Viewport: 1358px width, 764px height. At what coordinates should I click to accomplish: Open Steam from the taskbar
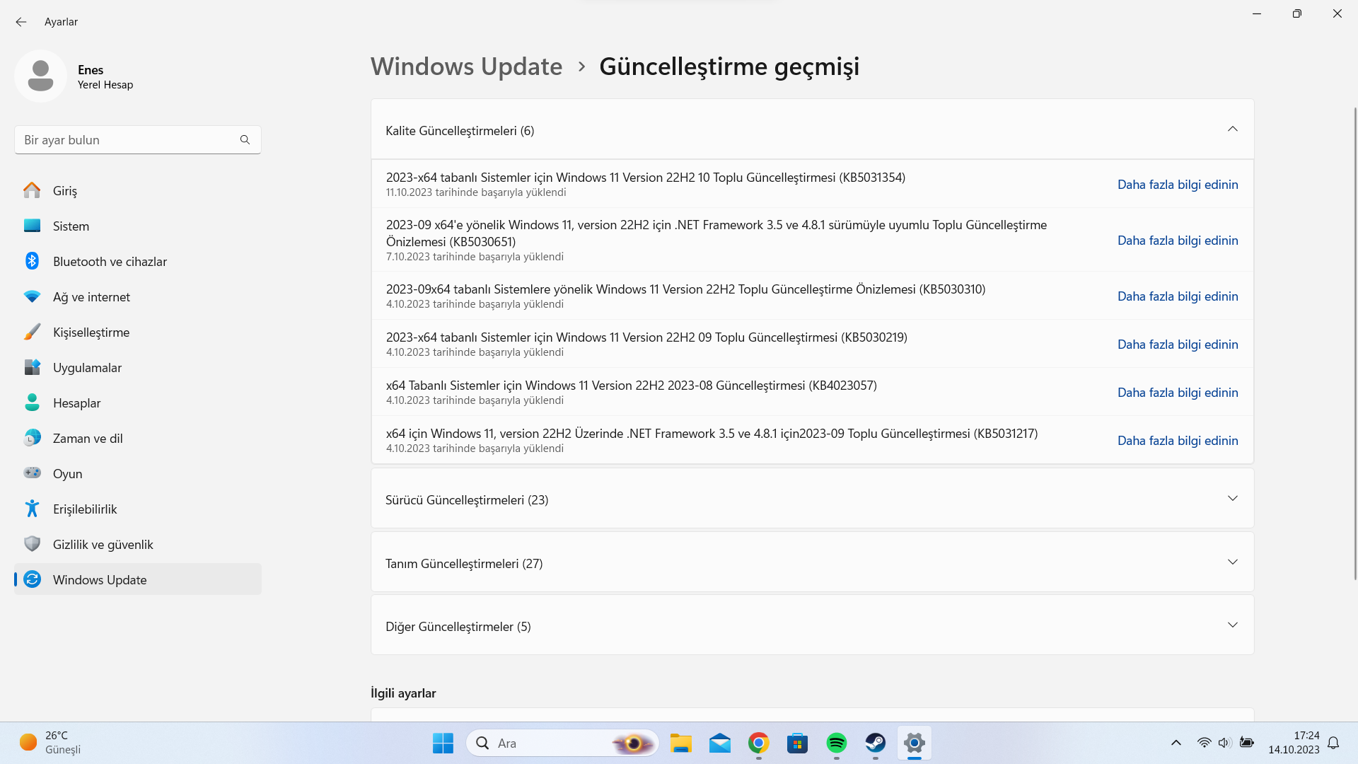pos(875,743)
